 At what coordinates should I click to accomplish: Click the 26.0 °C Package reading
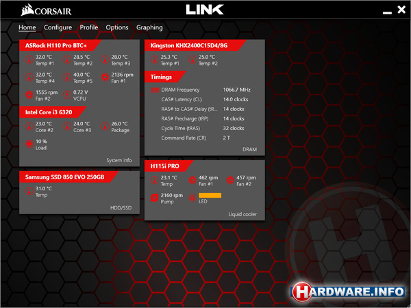coord(119,124)
